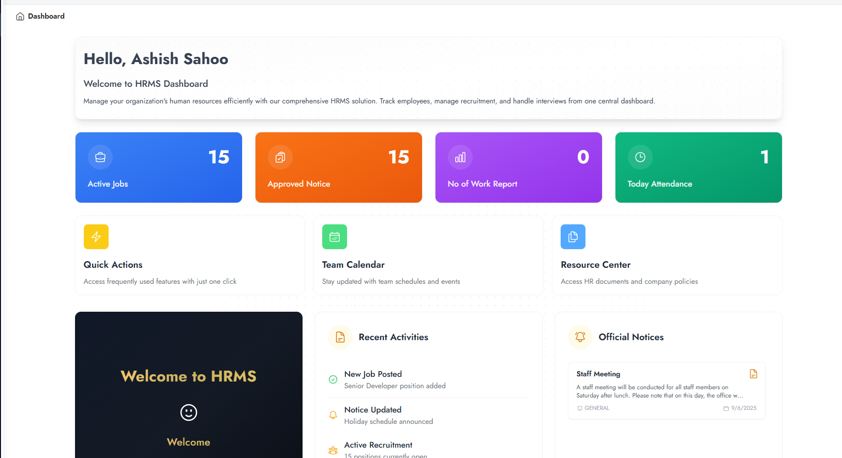
Task: Select the Active Recruitment activity
Action: pyautogui.click(x=429, y=450)
